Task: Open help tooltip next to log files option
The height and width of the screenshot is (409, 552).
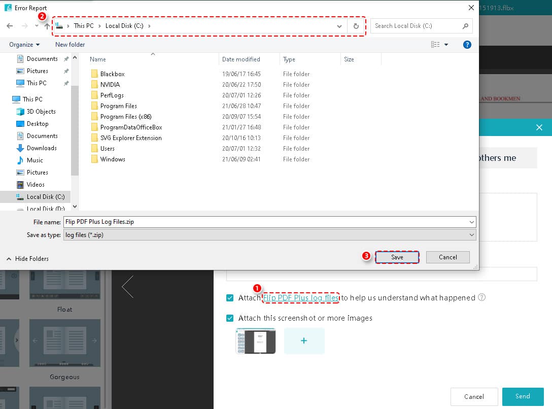Action: pos(481,297)
